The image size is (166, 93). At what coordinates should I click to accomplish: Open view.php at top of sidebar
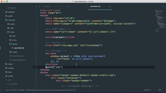click(13, 8)
